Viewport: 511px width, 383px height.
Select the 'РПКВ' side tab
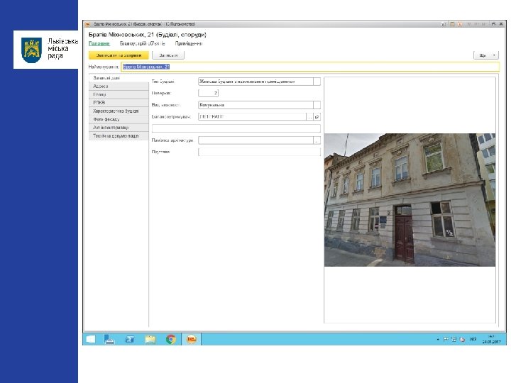pos(119,103)
